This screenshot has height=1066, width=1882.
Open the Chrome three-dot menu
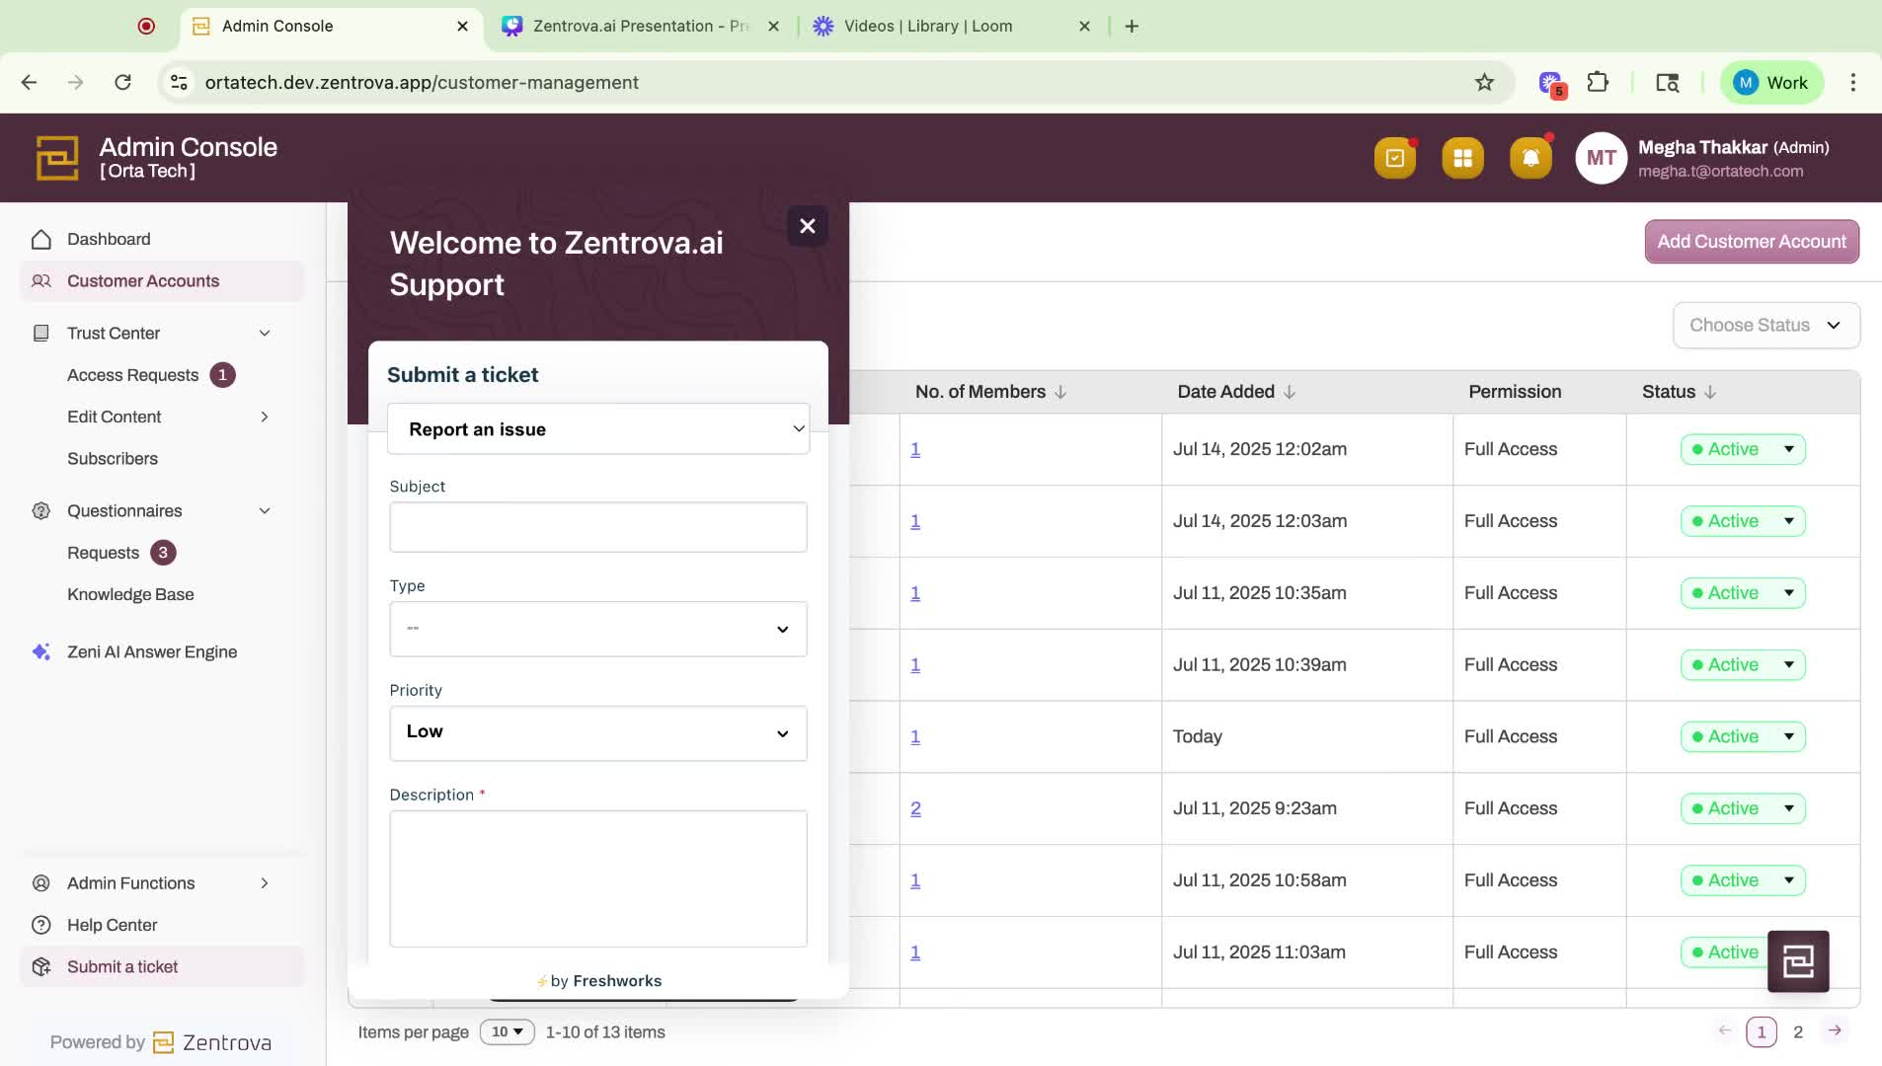(1853, 83)
